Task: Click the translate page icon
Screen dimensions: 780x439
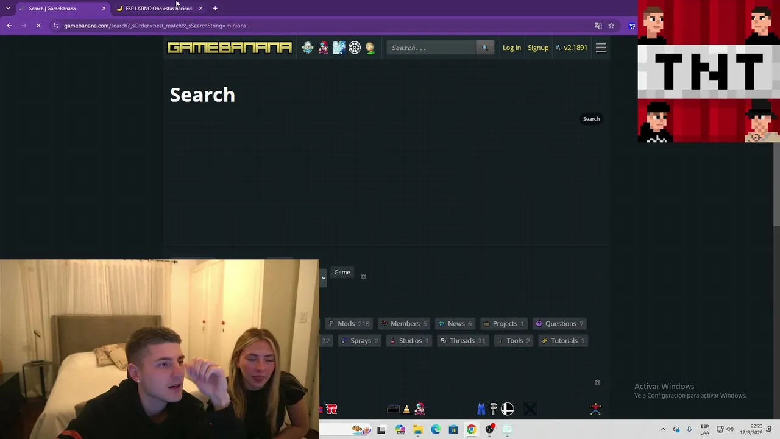Action: click(598, 26)
